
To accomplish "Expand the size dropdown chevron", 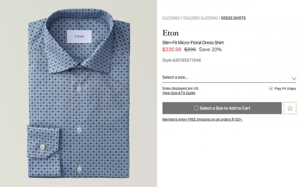I will tap(294, 79).
